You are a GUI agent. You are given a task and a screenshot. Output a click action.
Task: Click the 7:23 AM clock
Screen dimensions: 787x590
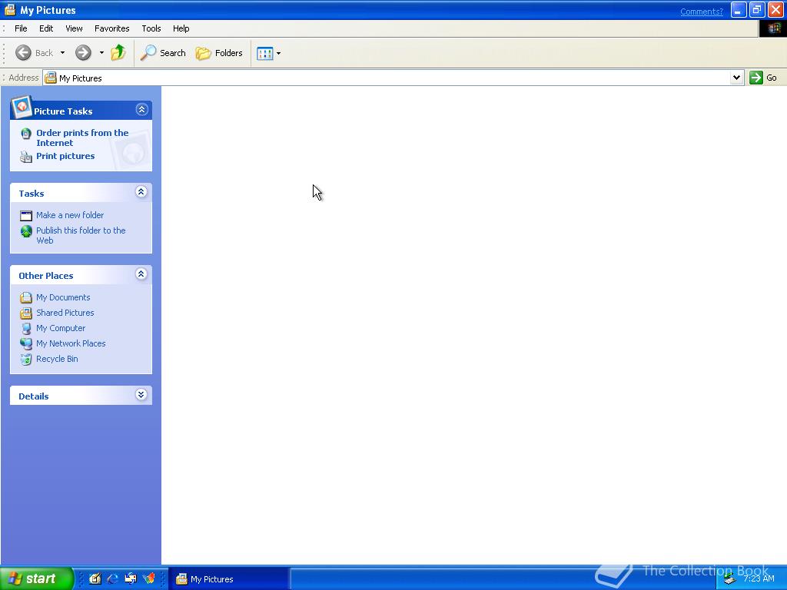coord(759,579)
